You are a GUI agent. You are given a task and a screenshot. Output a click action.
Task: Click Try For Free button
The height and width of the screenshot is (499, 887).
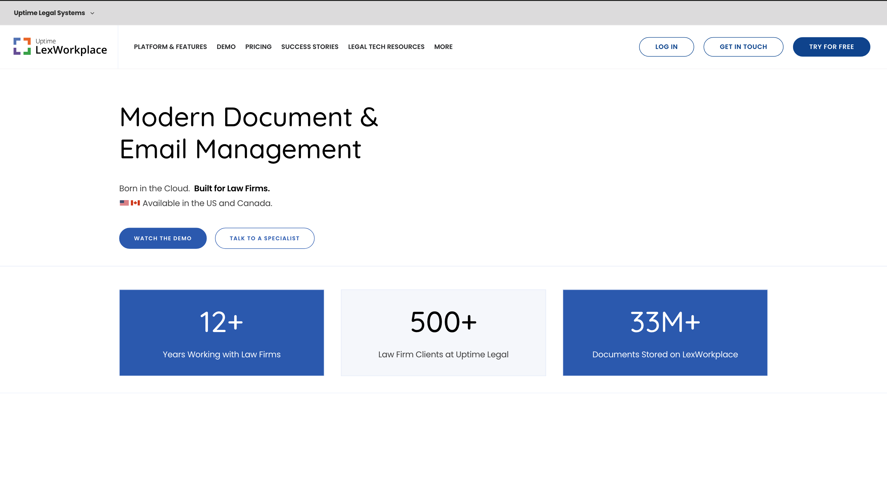tap(831, 47)
